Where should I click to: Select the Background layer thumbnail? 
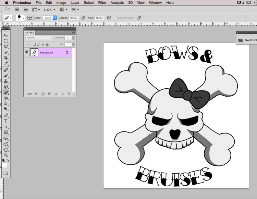(34, 52)
